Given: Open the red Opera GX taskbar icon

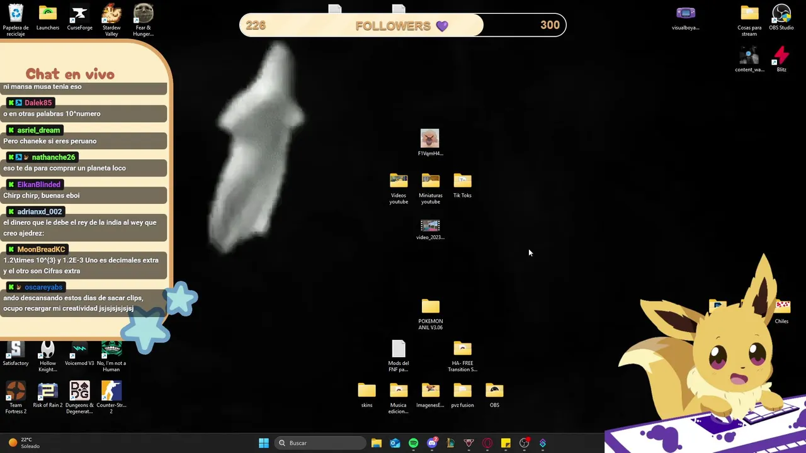Looking at the screenshot, I should (x=487, y=443).
